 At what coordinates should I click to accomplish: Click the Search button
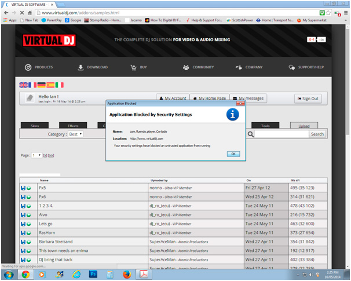(x=317, y=134)
